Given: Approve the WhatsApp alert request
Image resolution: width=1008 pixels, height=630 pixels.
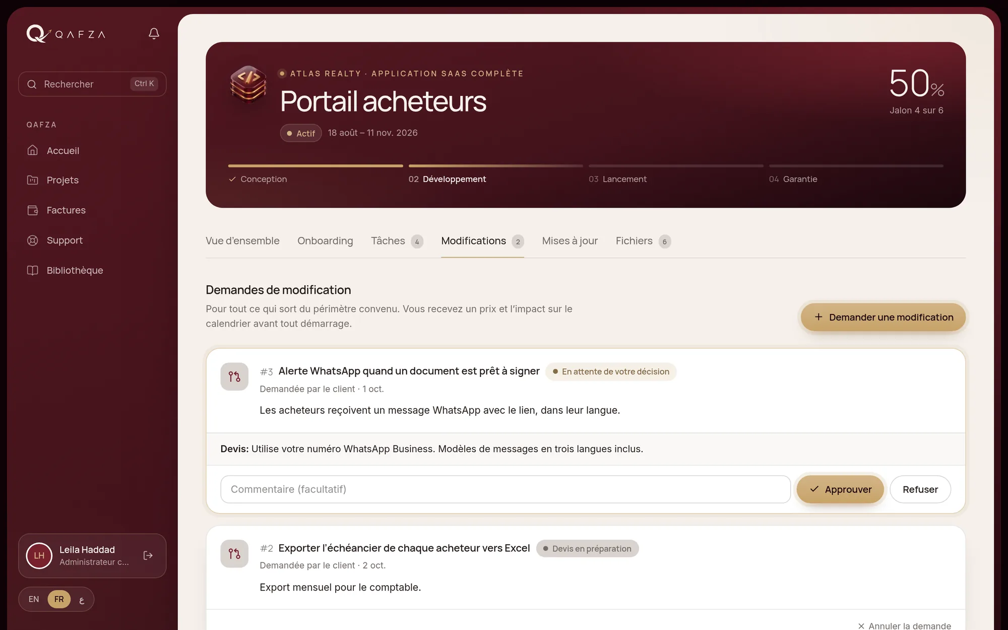Looking at the screenshot, I should point(840,489).
